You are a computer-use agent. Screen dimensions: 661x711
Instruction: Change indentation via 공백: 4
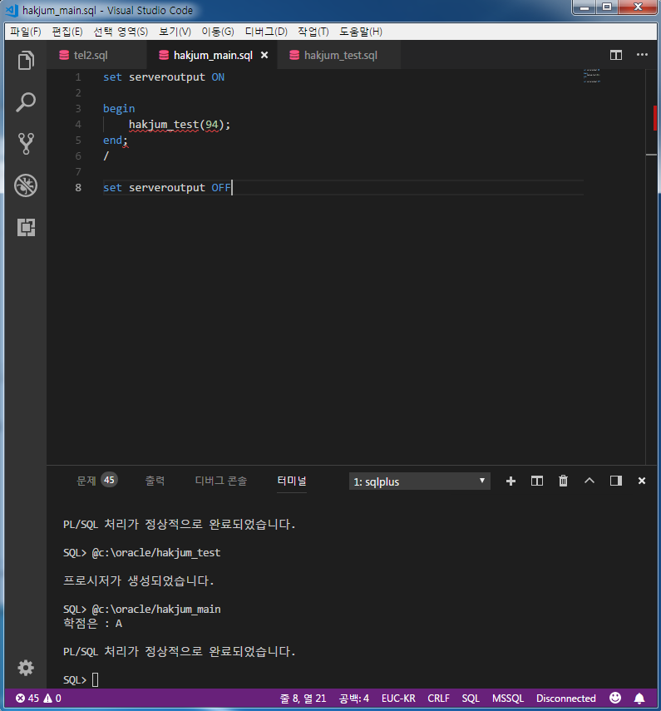pos(354,699)
